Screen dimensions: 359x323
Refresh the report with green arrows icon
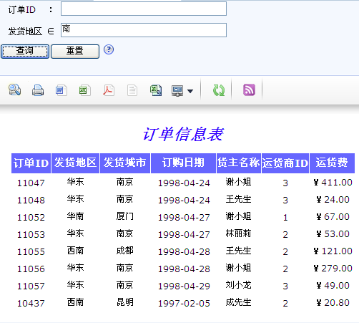219,90
